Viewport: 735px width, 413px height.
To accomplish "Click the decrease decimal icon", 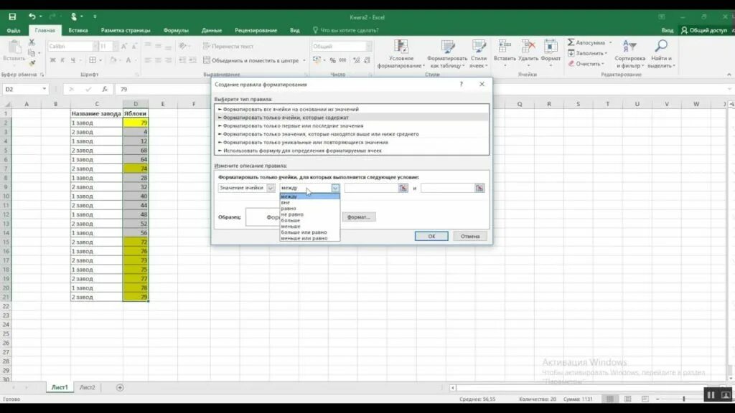I will click(x=367, y=60).
